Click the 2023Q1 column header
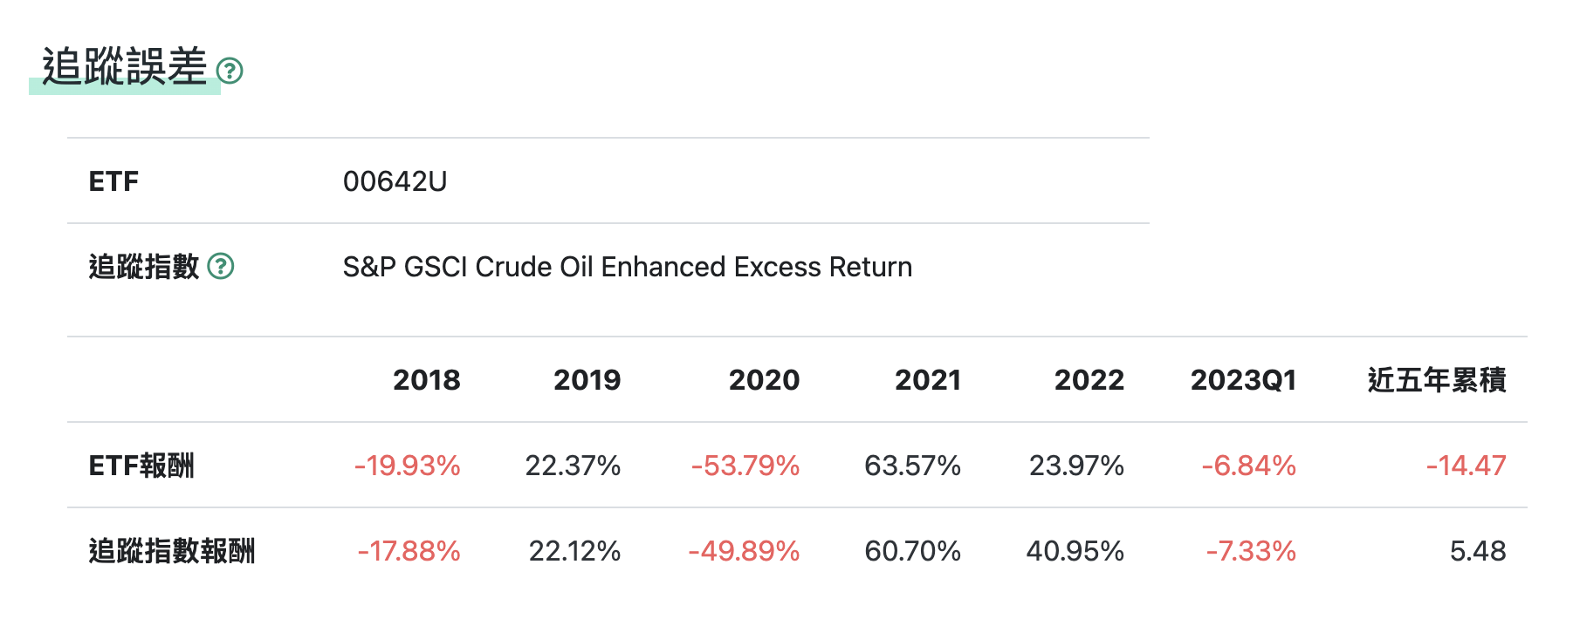The height and width of the screenshot is (619, 1573). click(x=1243, y=380)
